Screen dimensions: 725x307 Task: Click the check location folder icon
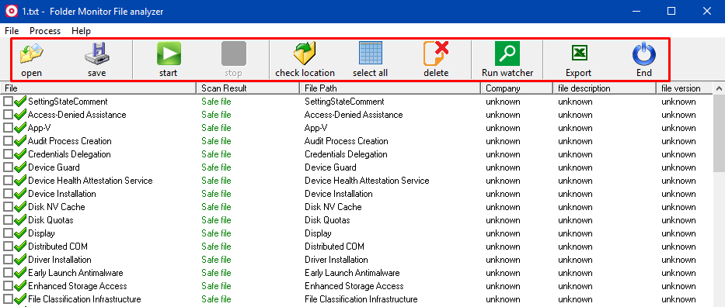[305, 53]
